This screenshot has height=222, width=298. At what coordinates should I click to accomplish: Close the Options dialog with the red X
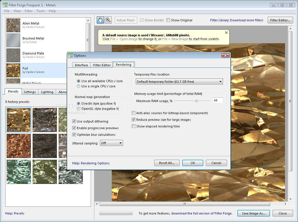point(226,55)
